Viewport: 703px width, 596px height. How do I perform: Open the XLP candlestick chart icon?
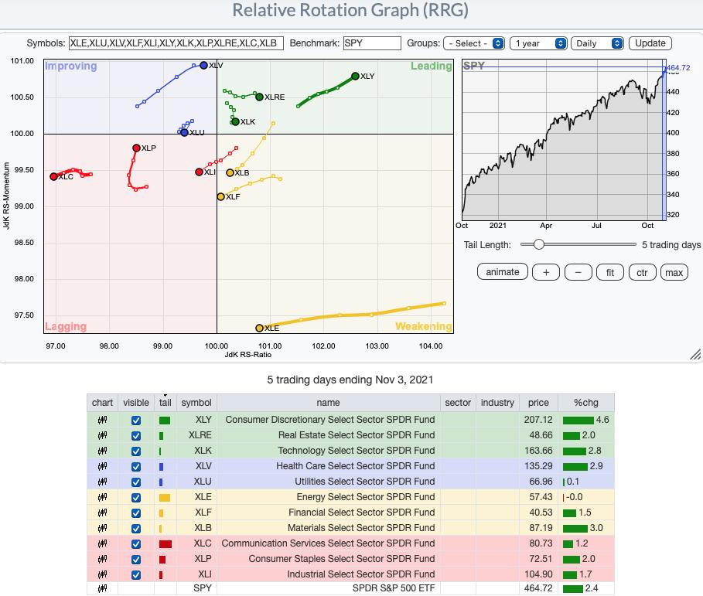pos(102,559)
